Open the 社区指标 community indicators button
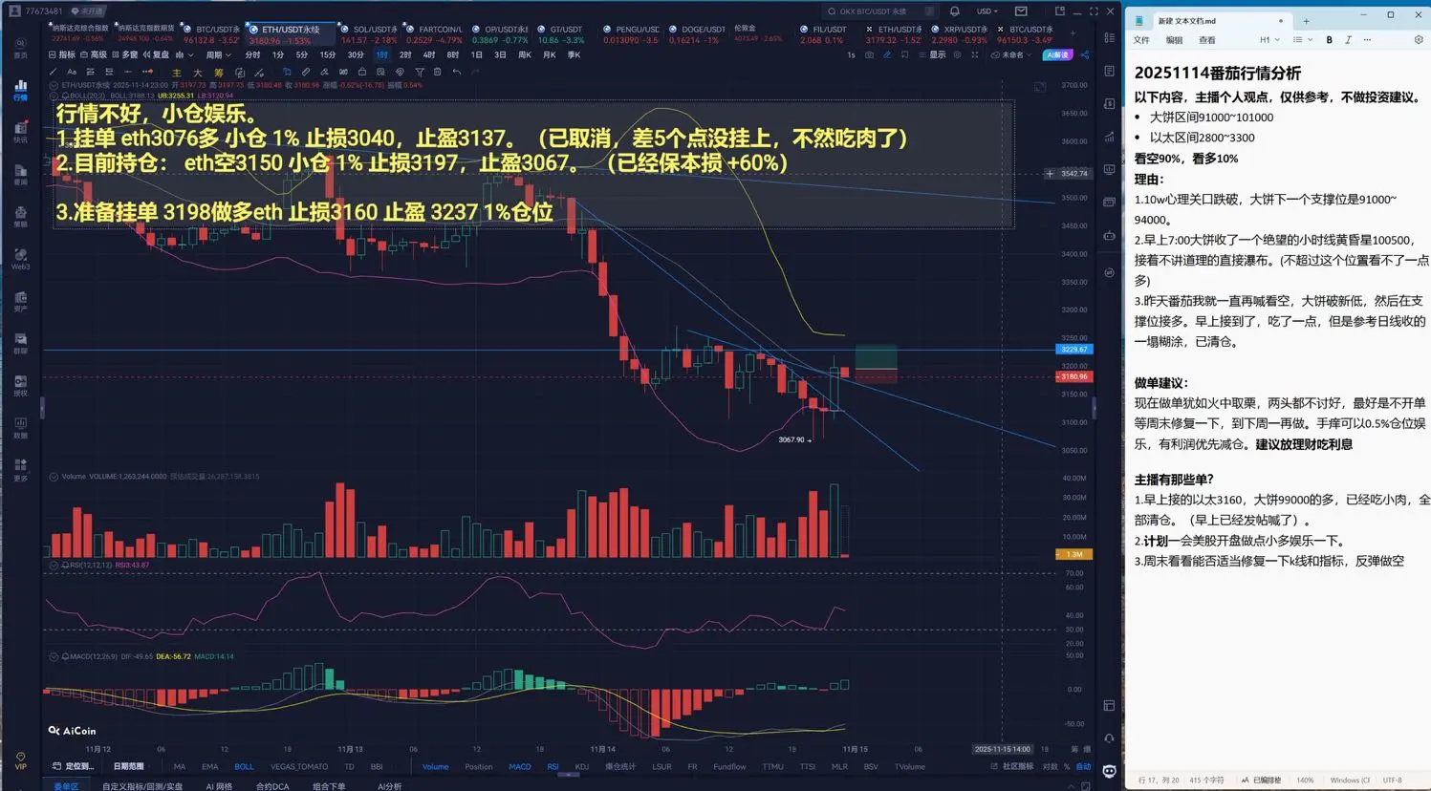 [1013, 766]
